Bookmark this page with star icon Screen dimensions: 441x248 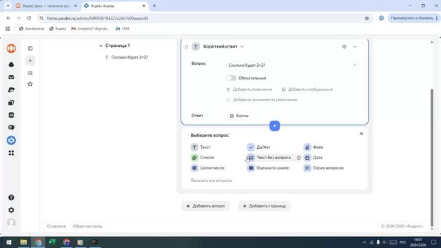[x=367, y=18]
